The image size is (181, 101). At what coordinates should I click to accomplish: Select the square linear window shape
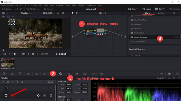tap(6, 88)
